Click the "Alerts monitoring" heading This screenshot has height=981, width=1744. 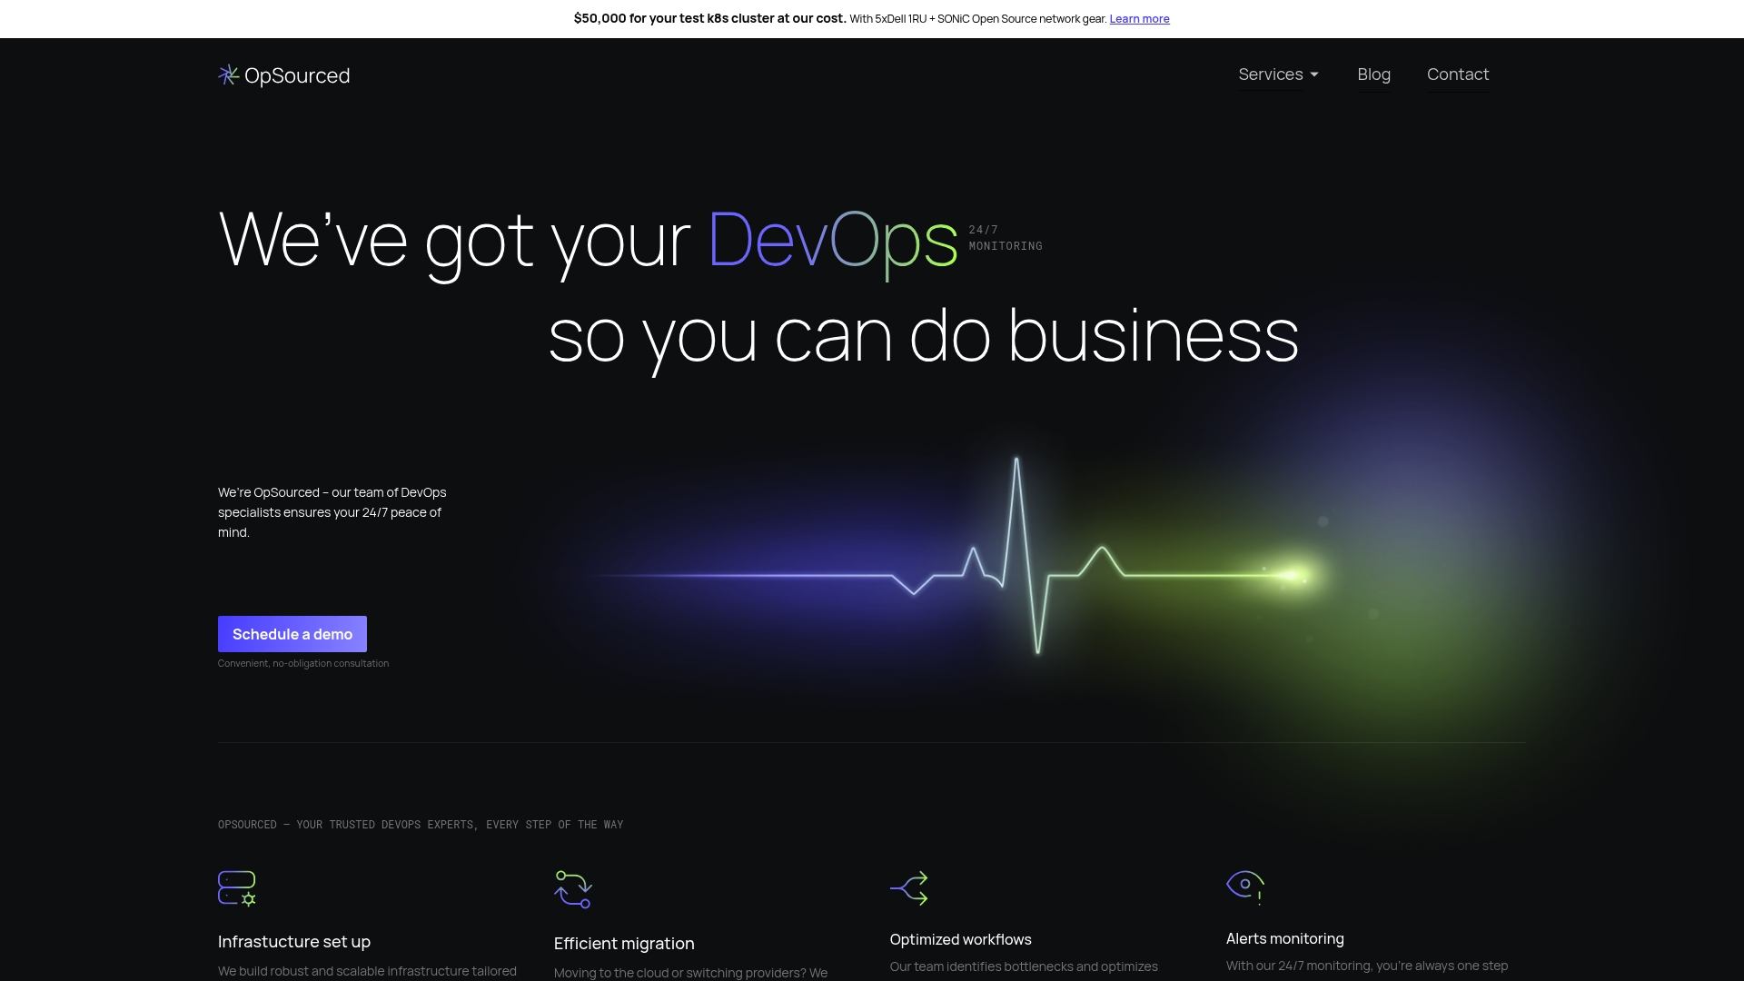click(1285, 939)
